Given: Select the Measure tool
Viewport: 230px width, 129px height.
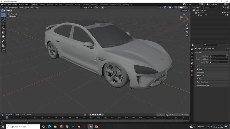Looking at the screenshot, I should pyautogui.click(x=3, y=46).
